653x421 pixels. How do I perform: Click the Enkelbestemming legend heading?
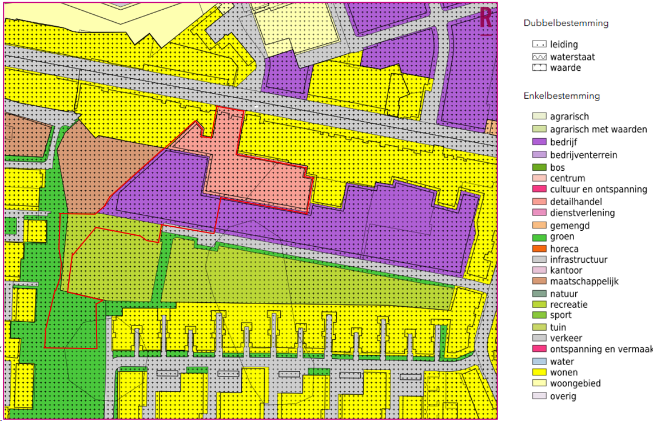[x=562, y=96]
